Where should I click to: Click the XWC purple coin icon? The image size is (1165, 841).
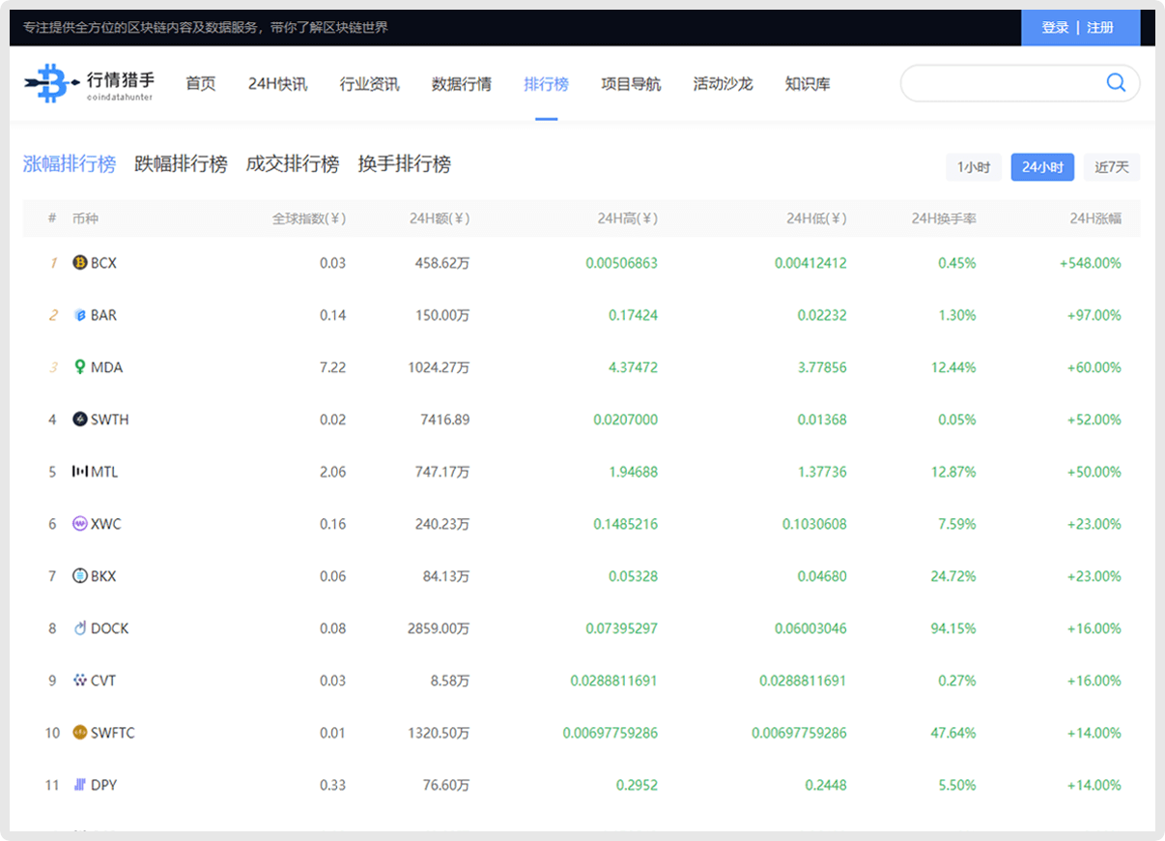click(80, 524)
